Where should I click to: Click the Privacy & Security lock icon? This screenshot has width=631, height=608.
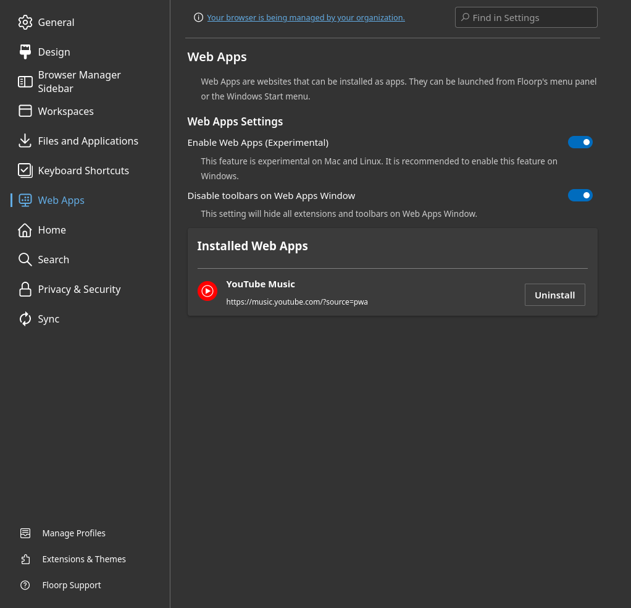click(25, 289)
